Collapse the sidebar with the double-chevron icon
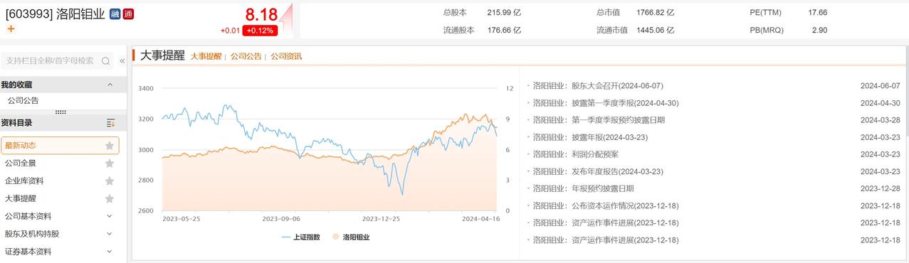This screenshot has height=263, width=909. (122, 61)
